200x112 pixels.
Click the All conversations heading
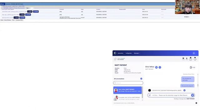(119, 79)
